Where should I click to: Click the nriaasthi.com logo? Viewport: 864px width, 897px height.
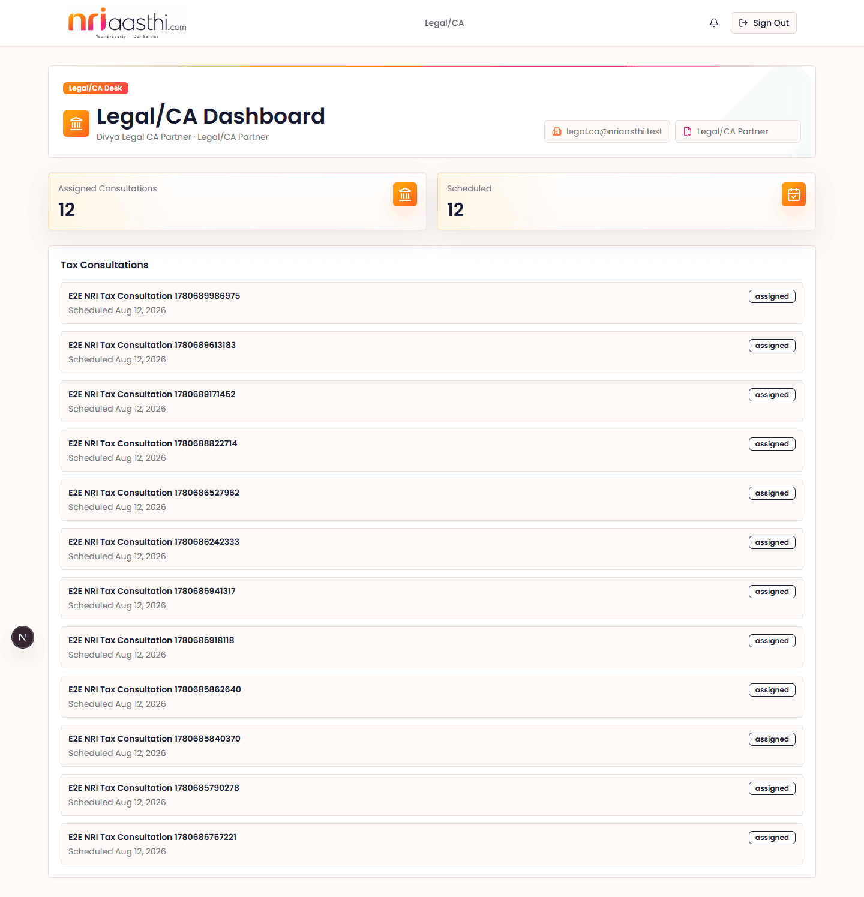[x=127, y=23]
